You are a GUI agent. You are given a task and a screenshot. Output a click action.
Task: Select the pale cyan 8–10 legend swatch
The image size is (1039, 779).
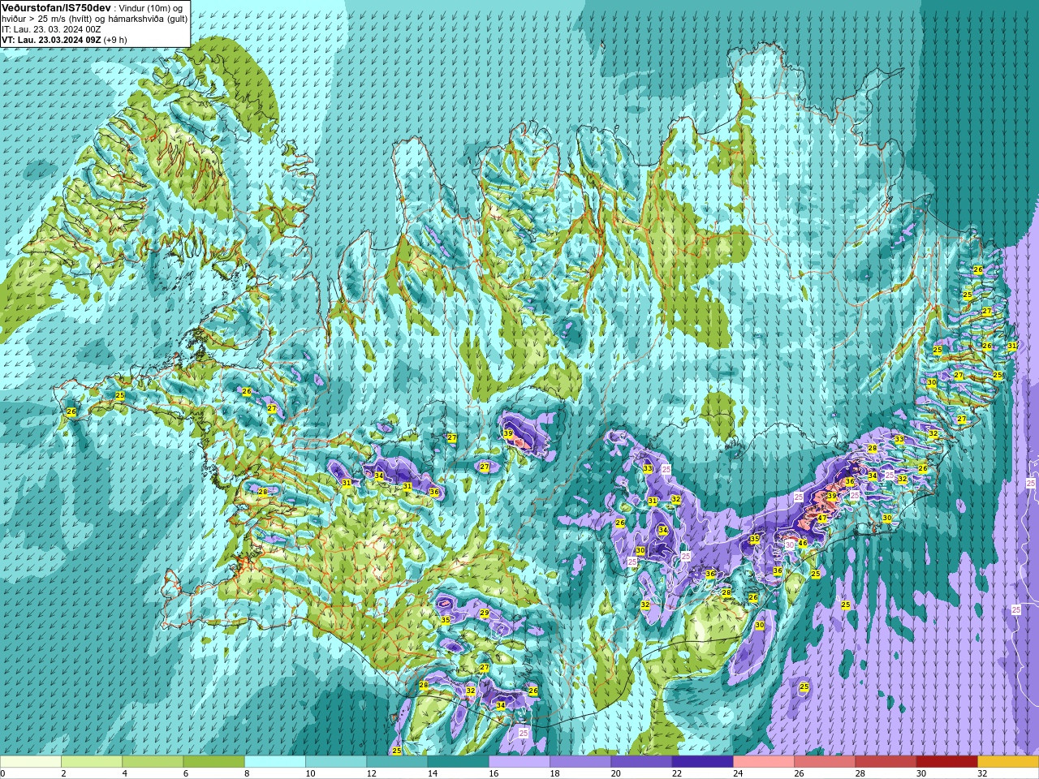[x=275, y=762]
